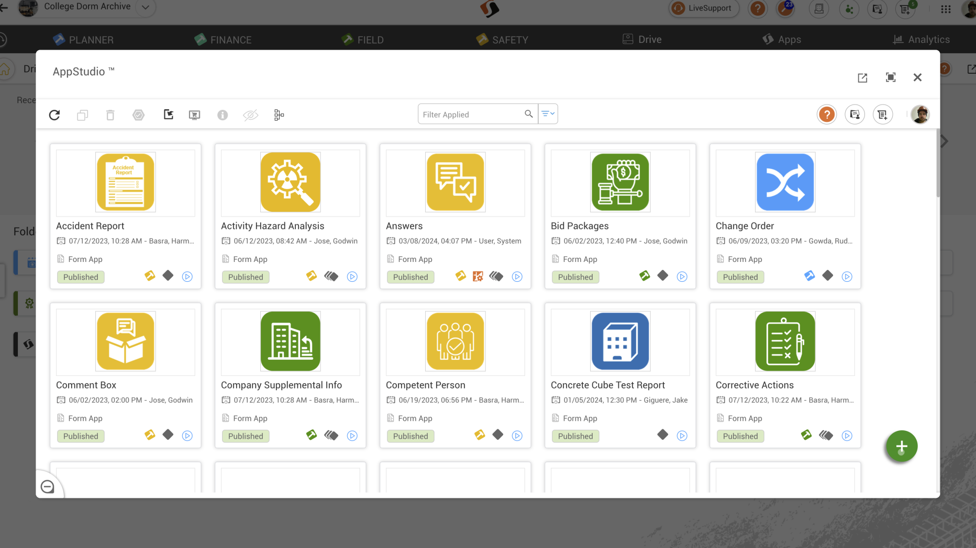The width and height of the screenshot is (976, 548).
Task: Open AppStudio in new window
Action: (x=862, y=78)
